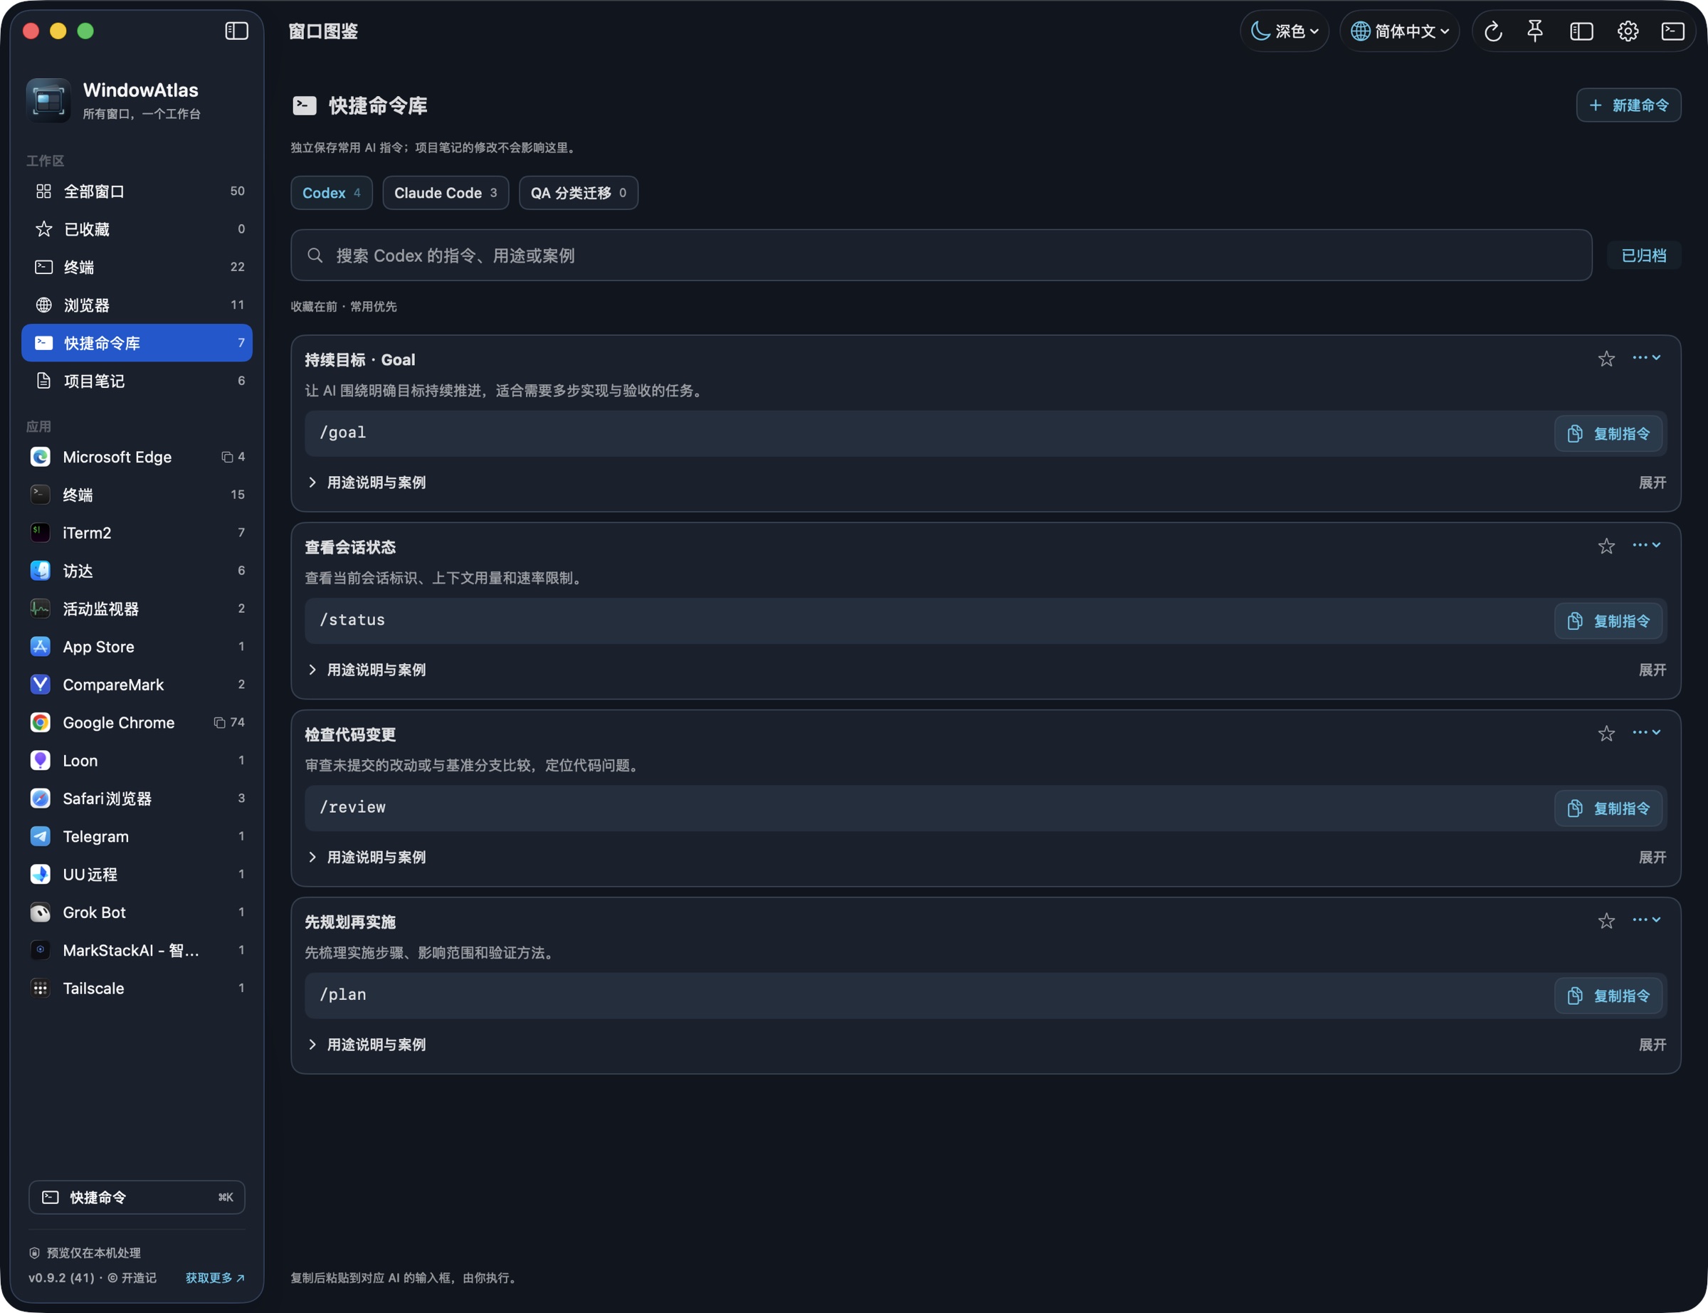Image resolution: width=1708 pixels, height=1313 pixels.
Task: Favorite the 持续目标 · Goal command star
Action: [x=1606, y=359]
